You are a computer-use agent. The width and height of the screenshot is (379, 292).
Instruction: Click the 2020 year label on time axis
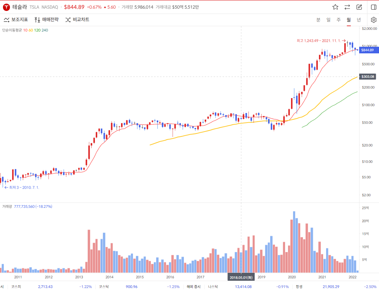292,277
